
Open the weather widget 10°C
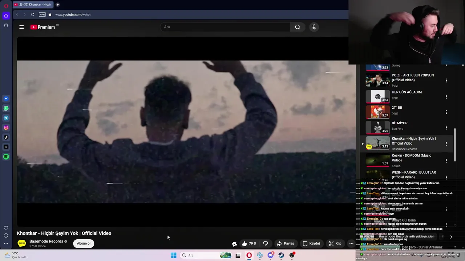pyautogui.click(x=15, y=255)
